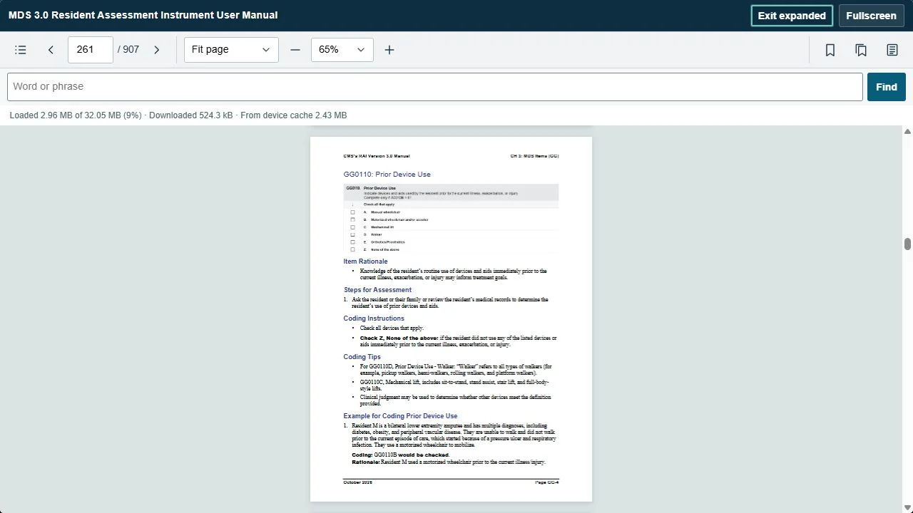Viewport: 913px width, 513px height.
Task: Click the Find button
Action: click(887, 87)
